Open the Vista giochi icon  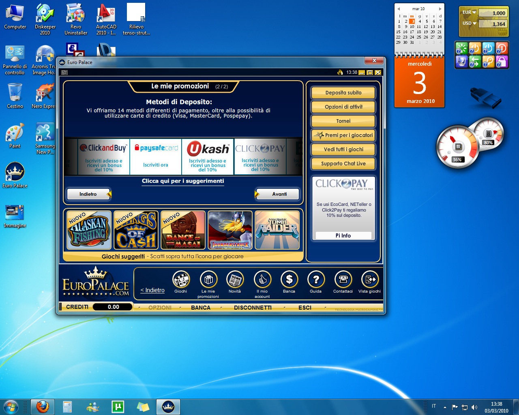coord(369,280)
